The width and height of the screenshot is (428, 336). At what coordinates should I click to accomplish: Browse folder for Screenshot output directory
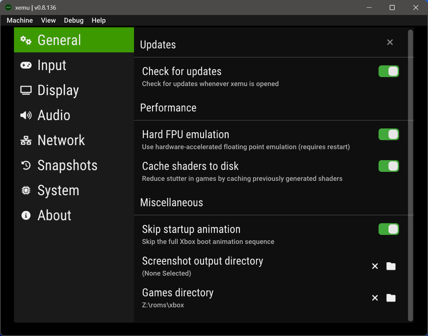[x=391, y=266]
